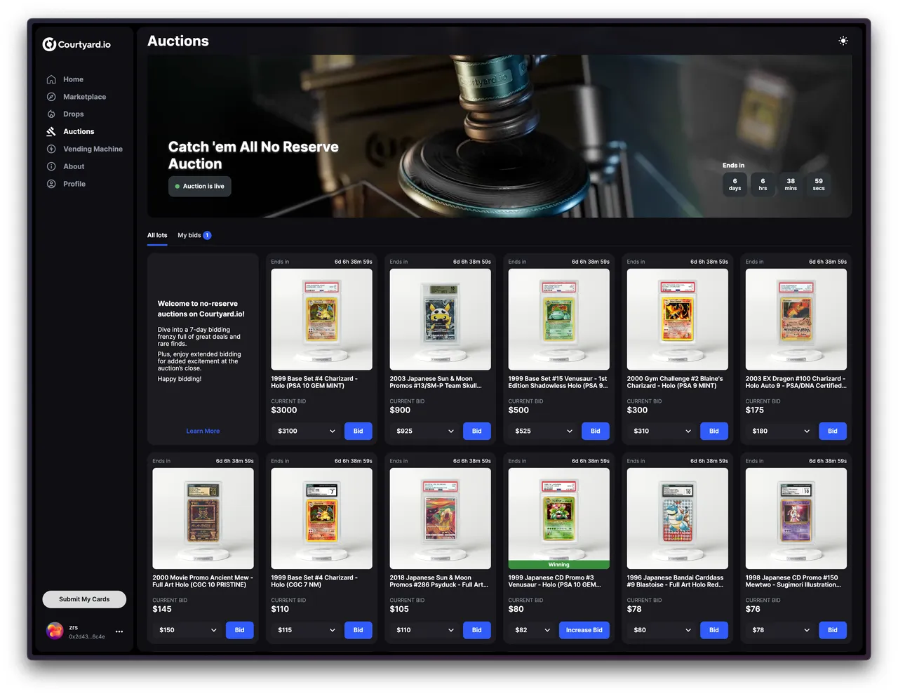Open bid amount dropdown showing $80

[662, 630]
